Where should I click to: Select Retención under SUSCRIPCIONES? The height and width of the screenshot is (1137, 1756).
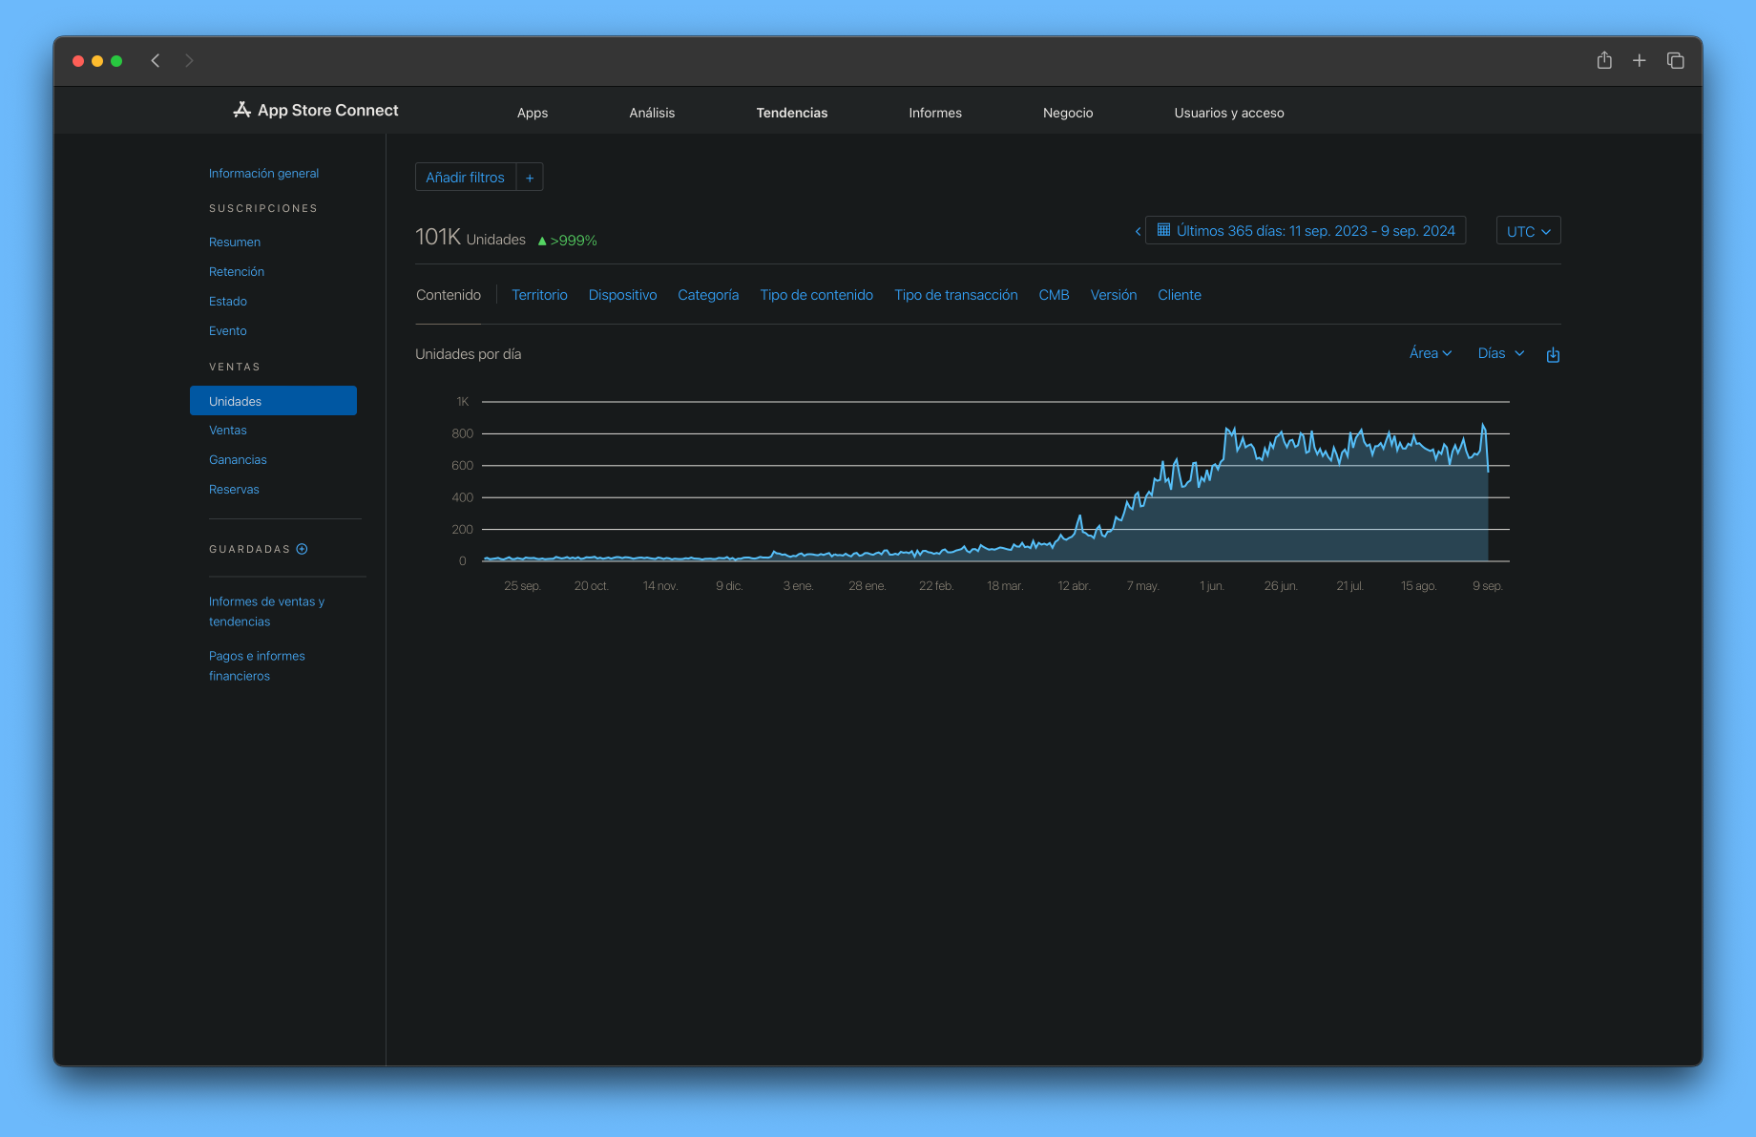(x=237, y=271)
